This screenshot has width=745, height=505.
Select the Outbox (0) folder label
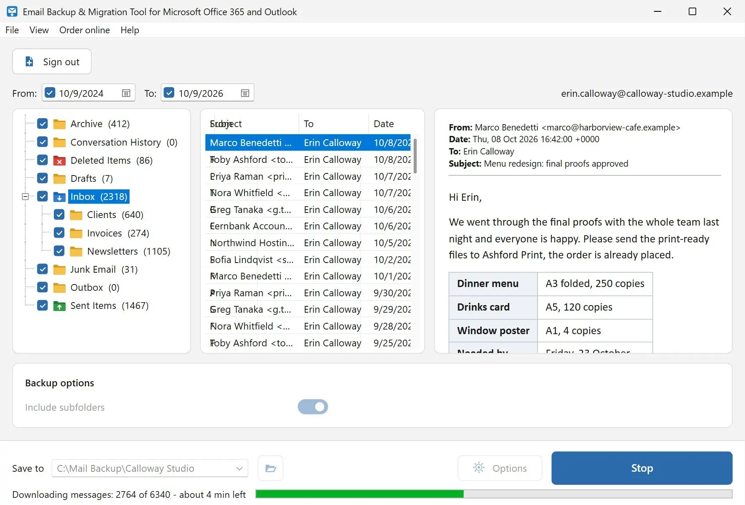(x=95, y=287)
